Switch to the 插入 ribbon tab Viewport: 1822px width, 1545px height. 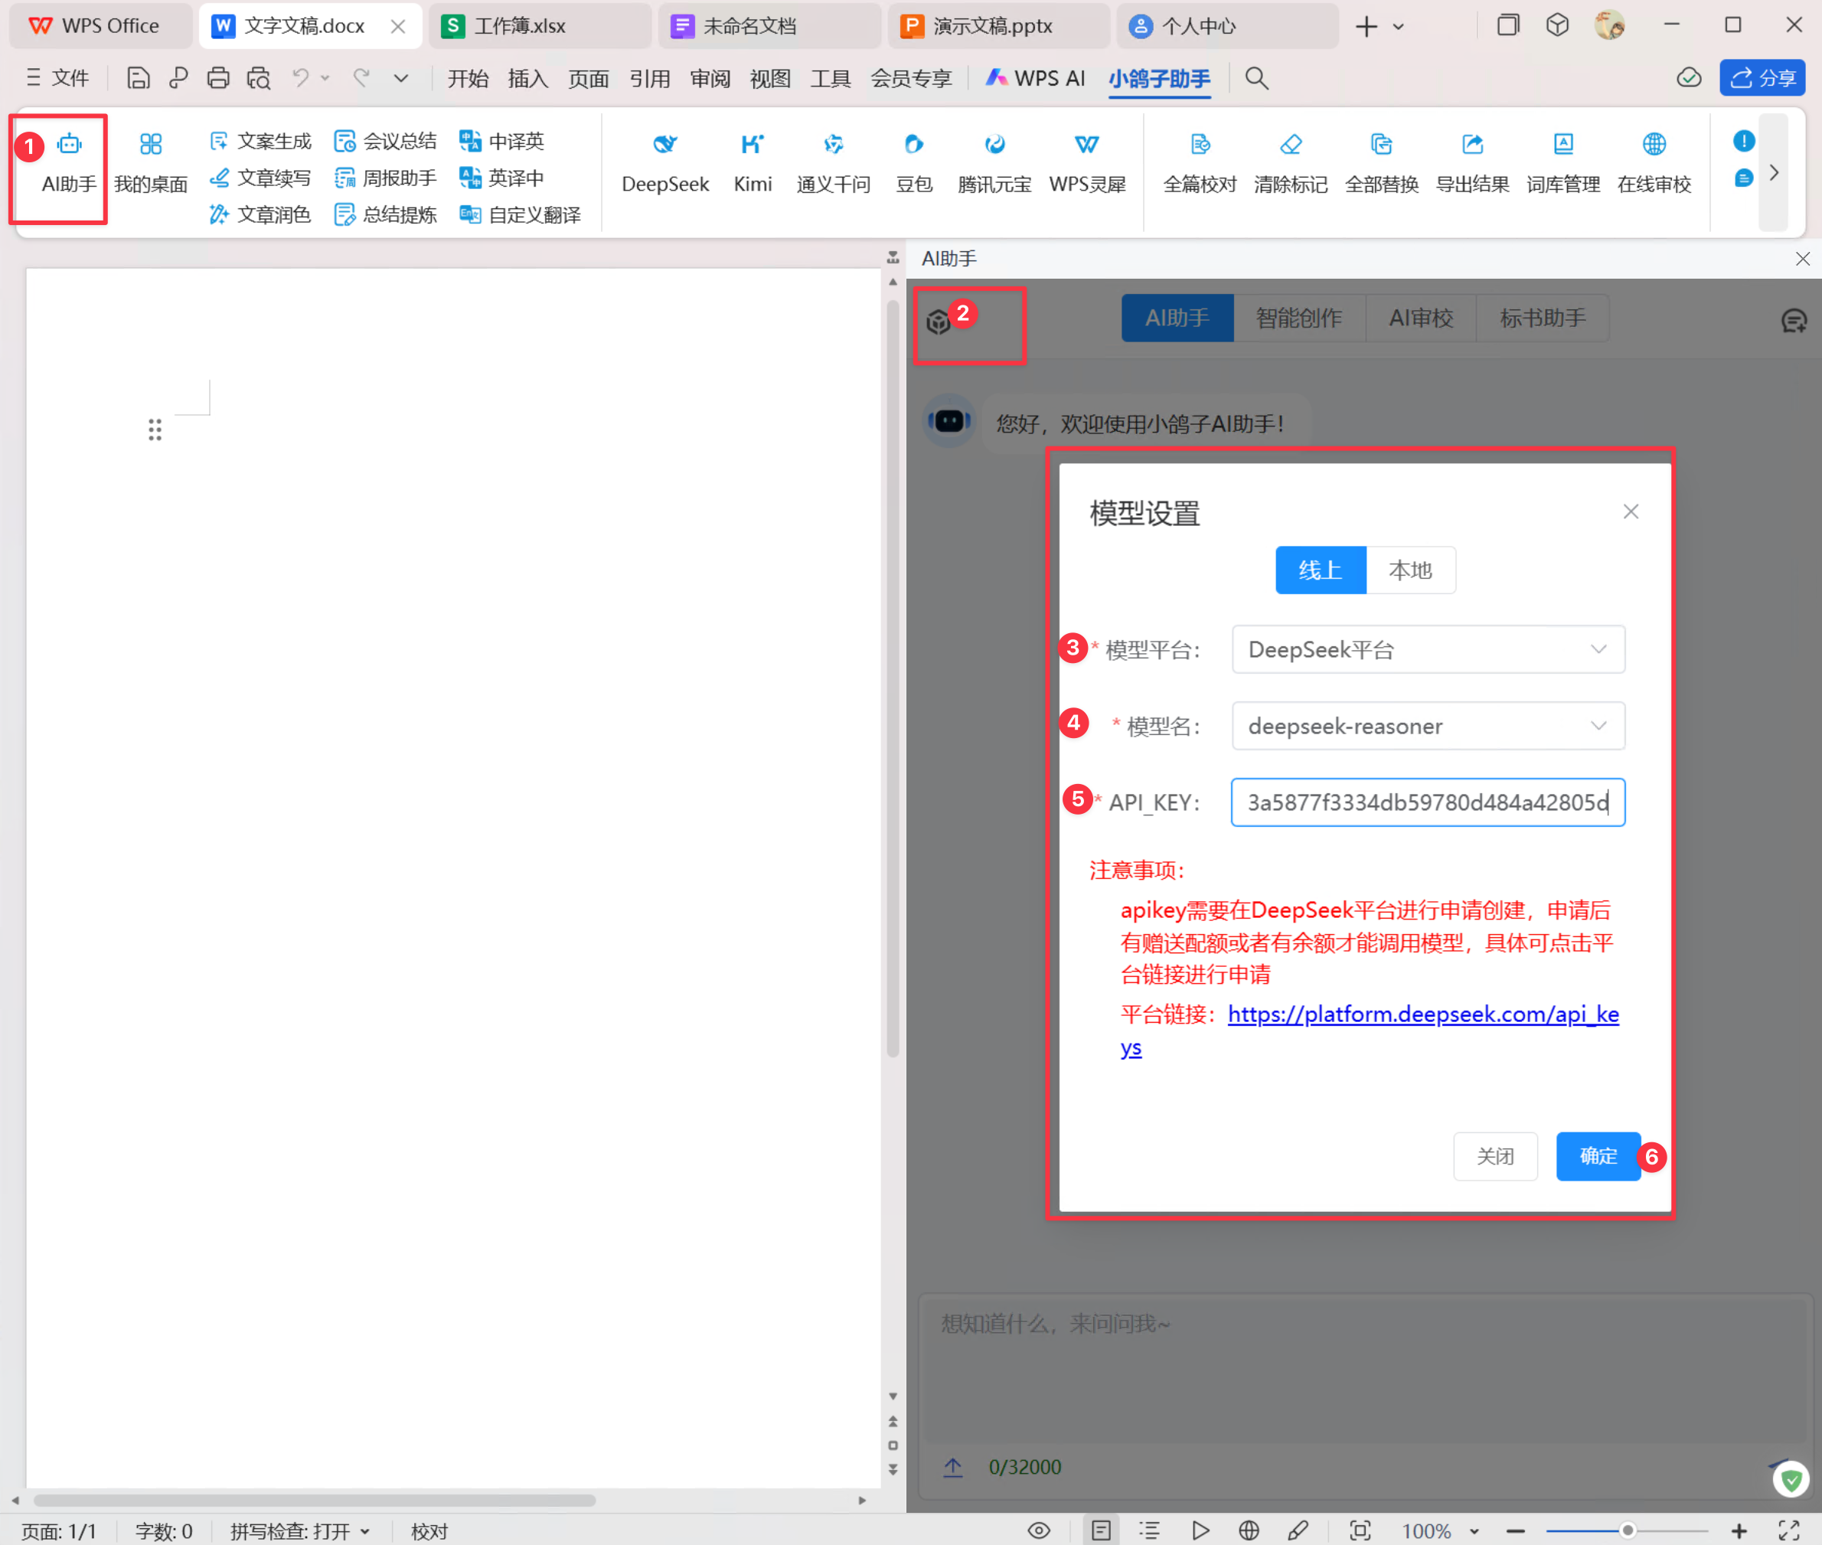click(528, 78)
